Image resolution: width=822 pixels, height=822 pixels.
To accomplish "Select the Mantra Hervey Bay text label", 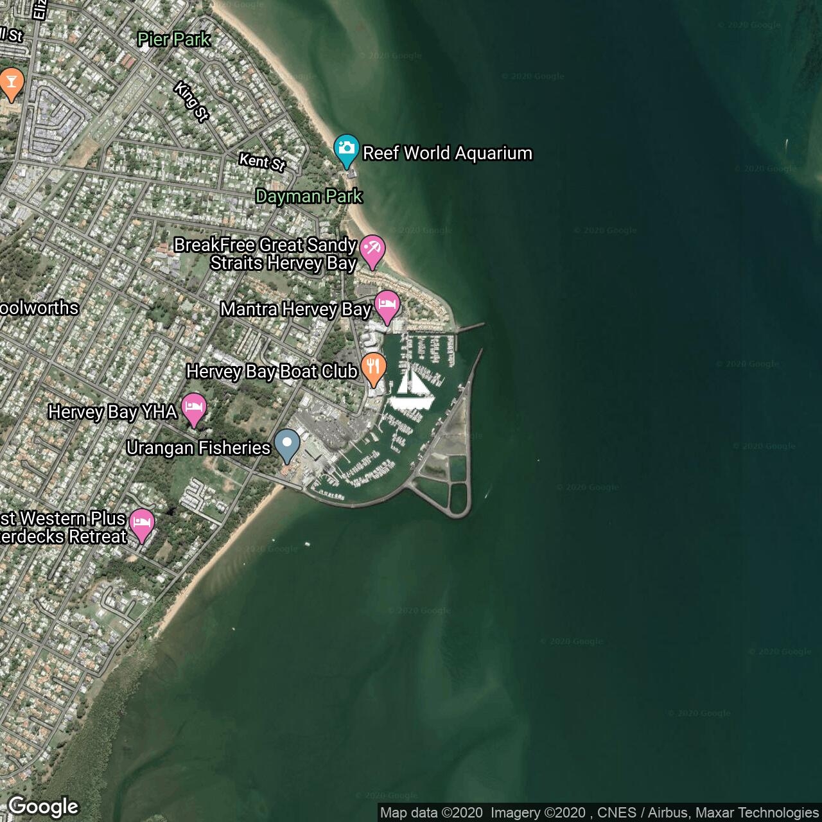I will coord(296,309).
